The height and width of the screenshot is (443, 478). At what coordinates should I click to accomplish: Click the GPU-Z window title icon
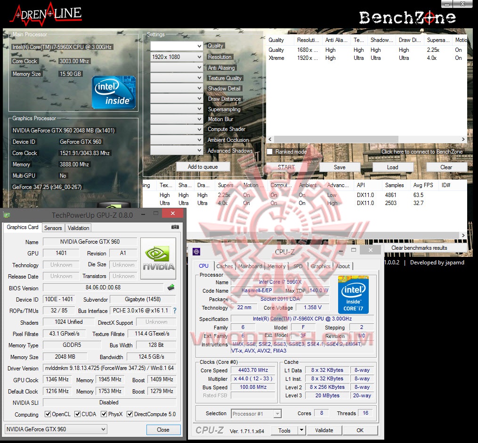coord(7,215)
